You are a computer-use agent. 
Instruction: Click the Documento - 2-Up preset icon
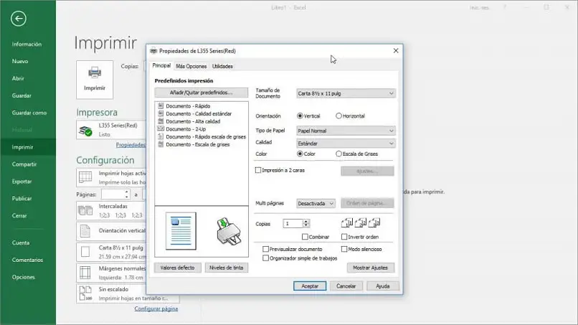click(161, 128)
